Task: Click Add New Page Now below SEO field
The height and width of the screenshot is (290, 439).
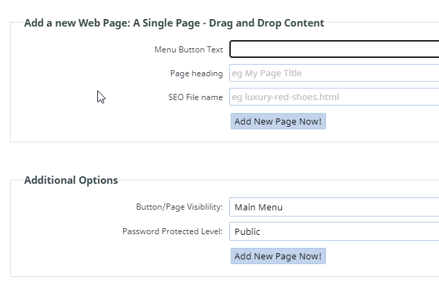Action: click(x=278, y=121)
